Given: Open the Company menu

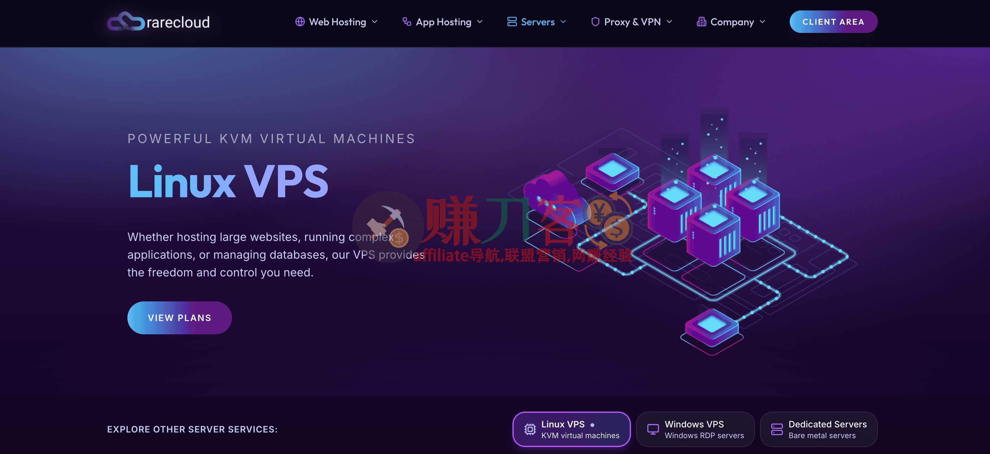Looking at the screenshot, I should [x=731, y=22].
